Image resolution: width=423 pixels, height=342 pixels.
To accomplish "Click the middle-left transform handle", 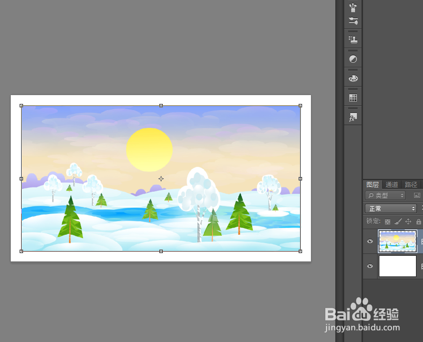I will click(21, 178).
